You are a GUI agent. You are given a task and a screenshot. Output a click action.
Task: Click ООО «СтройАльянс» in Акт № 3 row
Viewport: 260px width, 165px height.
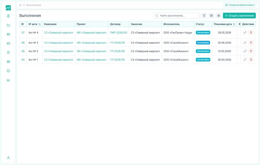point(176,43)
